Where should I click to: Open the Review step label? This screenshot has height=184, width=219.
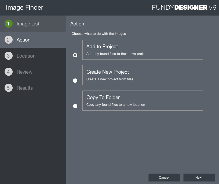click(24, 72)
